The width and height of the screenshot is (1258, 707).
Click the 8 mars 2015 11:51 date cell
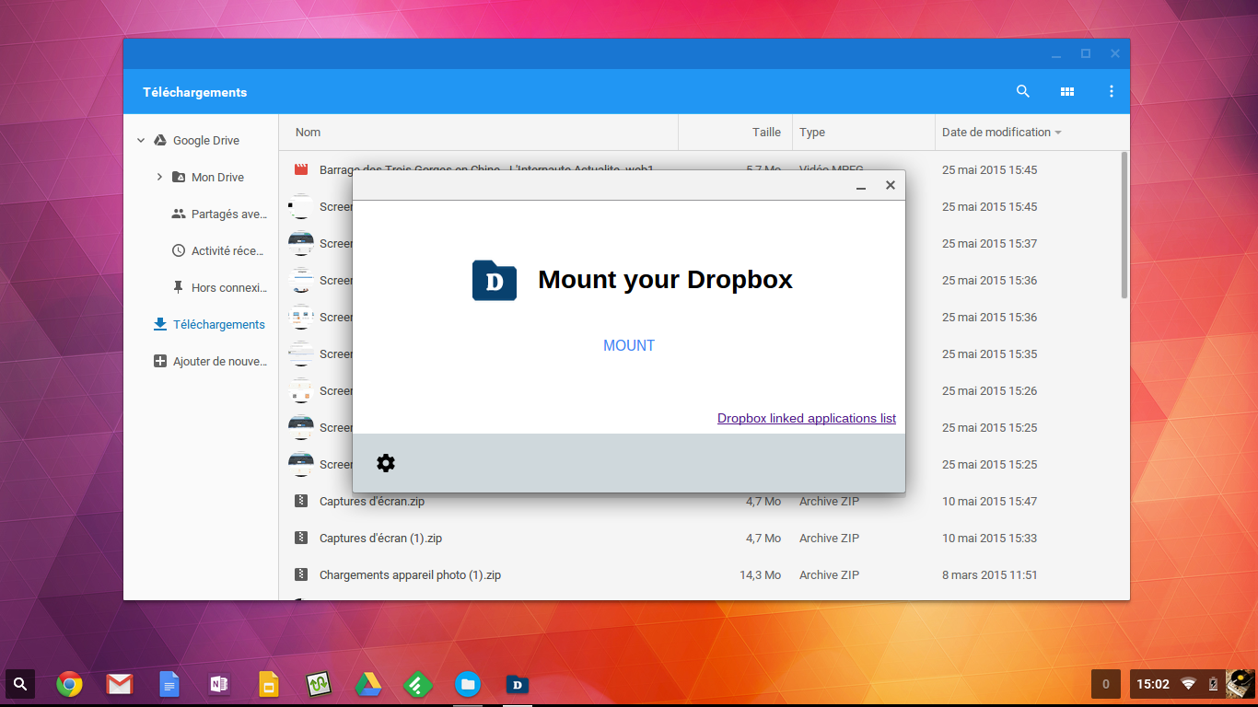coord(989,575)
